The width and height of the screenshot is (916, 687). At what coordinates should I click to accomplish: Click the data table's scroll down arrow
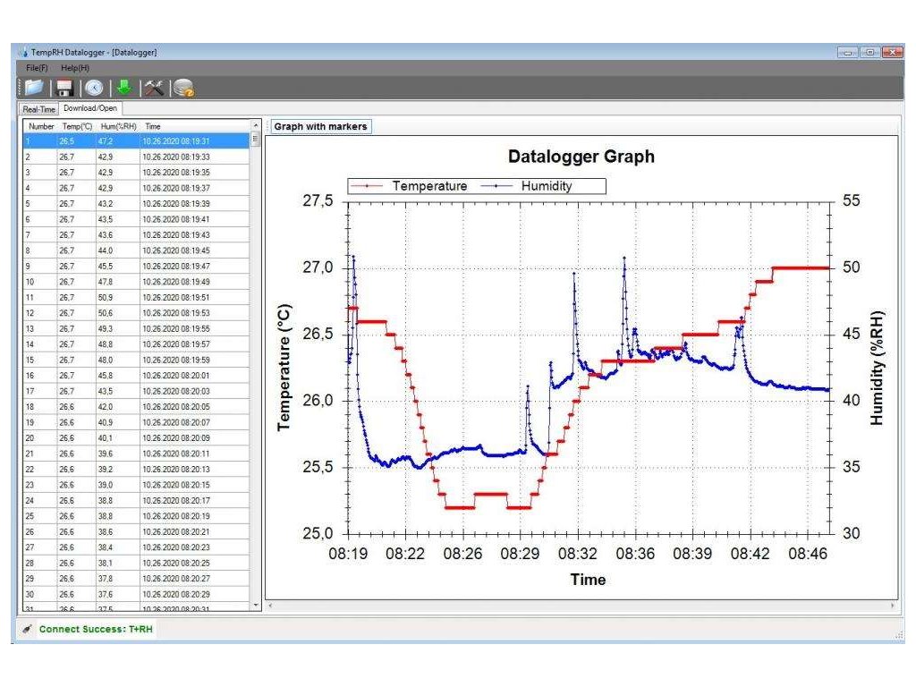click(257, 606)
